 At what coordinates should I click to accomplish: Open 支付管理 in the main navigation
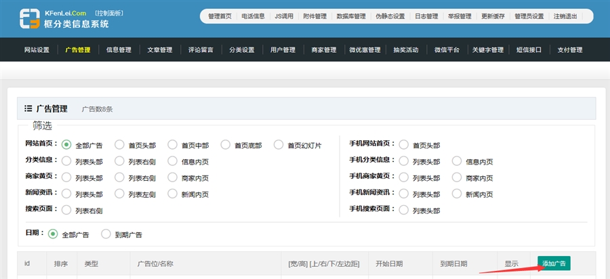click(x=570, y=49)
